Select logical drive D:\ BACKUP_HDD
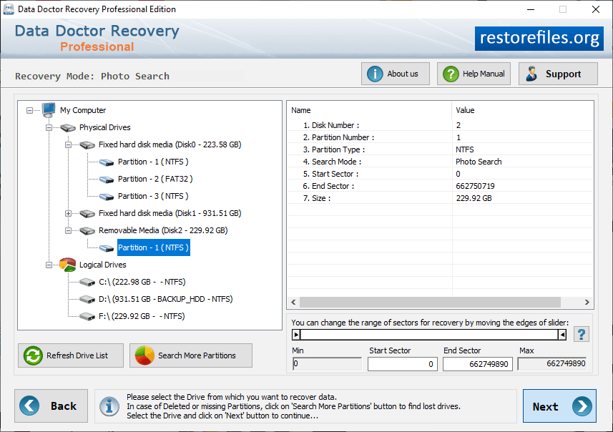 [165, 299]
